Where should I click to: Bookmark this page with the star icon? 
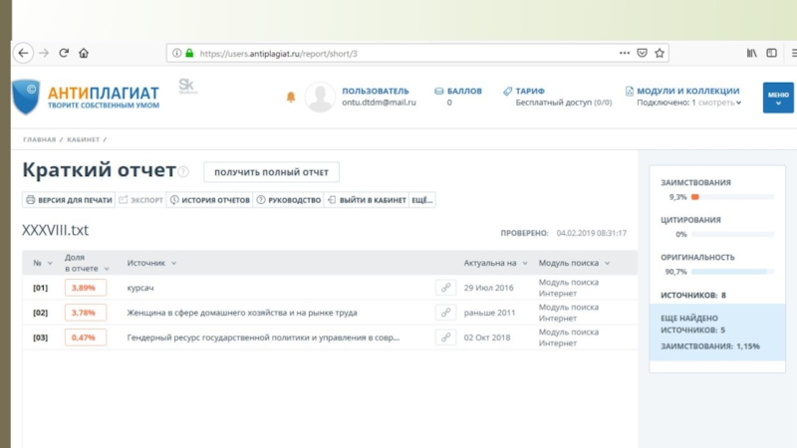(x=660, y=53)
